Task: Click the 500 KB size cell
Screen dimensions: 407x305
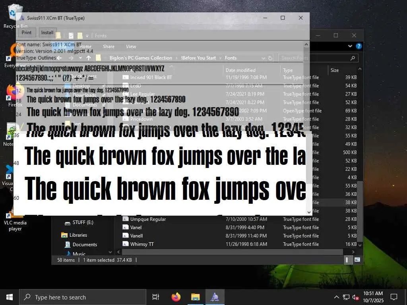Action: coord(350,152)
